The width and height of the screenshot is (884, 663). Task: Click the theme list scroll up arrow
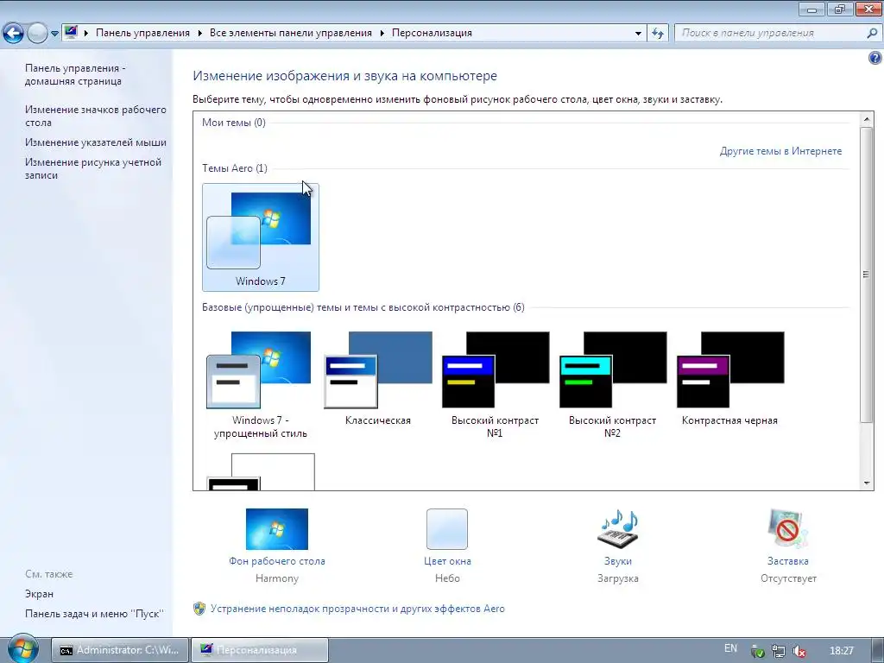[867, 119]
